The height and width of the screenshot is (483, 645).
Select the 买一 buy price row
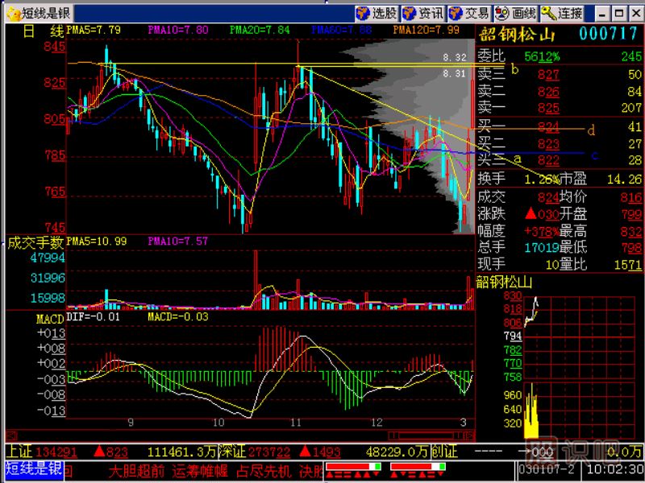click(x=558, y=126)
